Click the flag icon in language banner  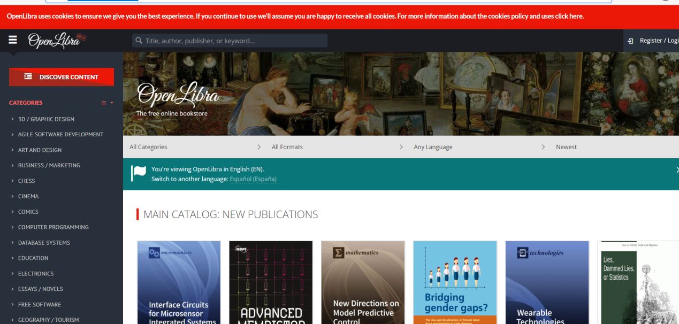coord(138,174)
